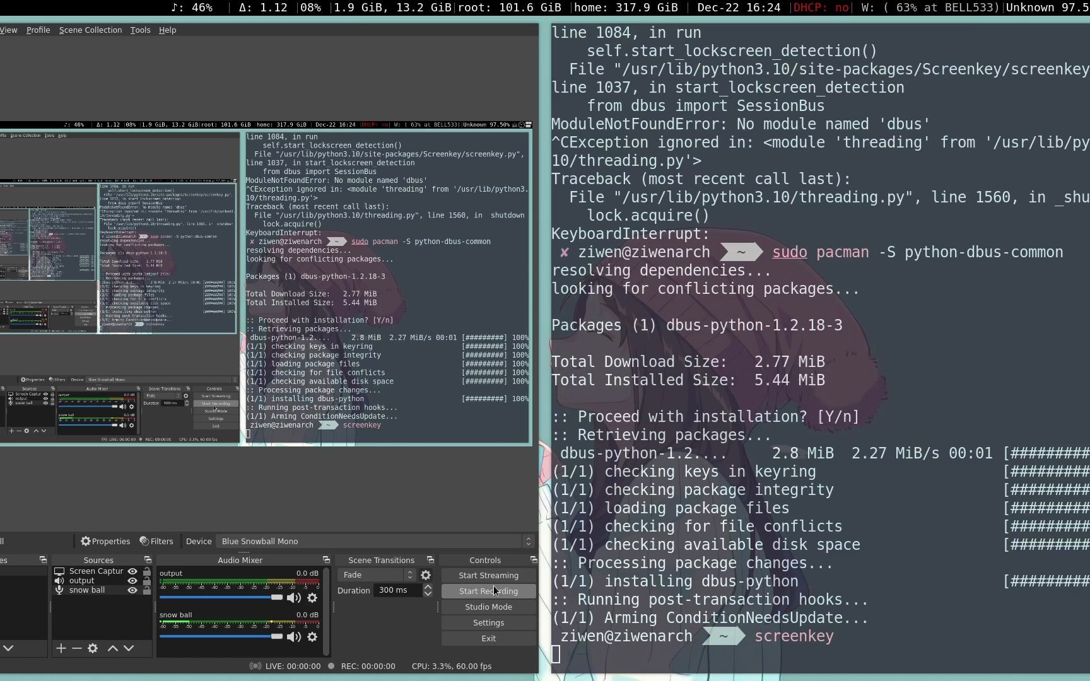
Task: Click microphone icon of snow ball source
Action: coord(59,590)
